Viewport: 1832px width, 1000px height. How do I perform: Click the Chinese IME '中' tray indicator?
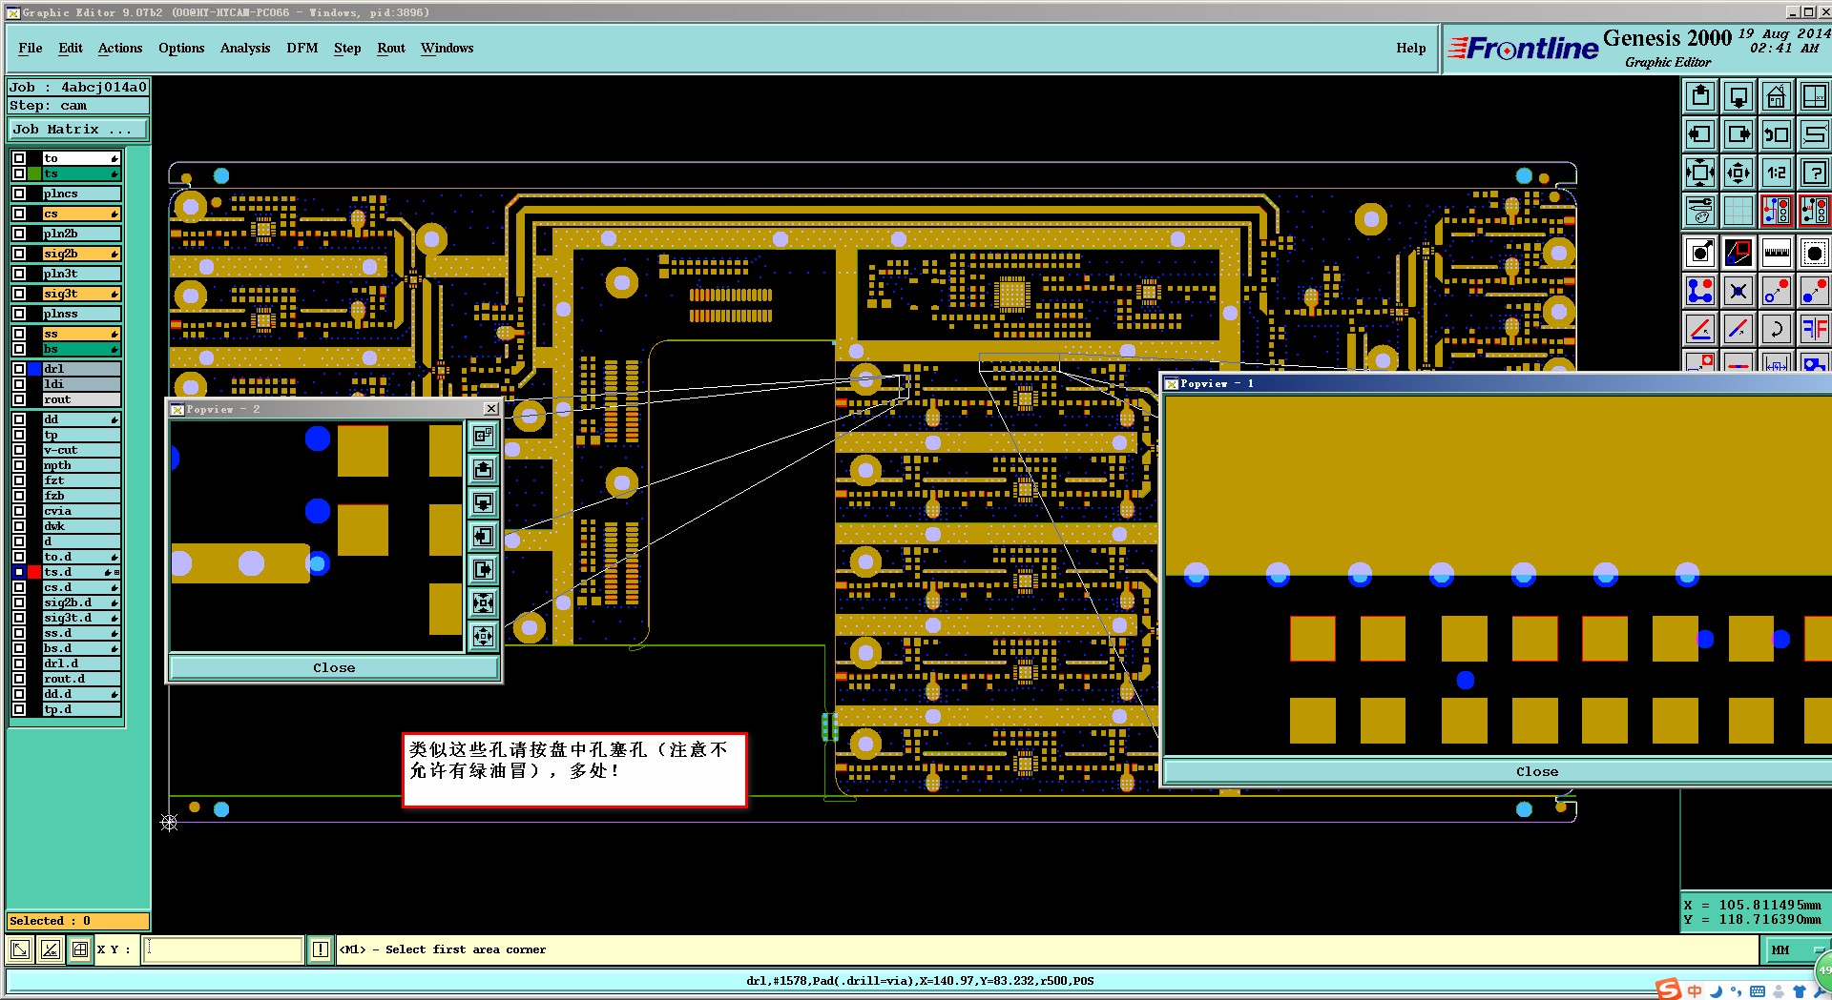click(x=1695, y=990)
